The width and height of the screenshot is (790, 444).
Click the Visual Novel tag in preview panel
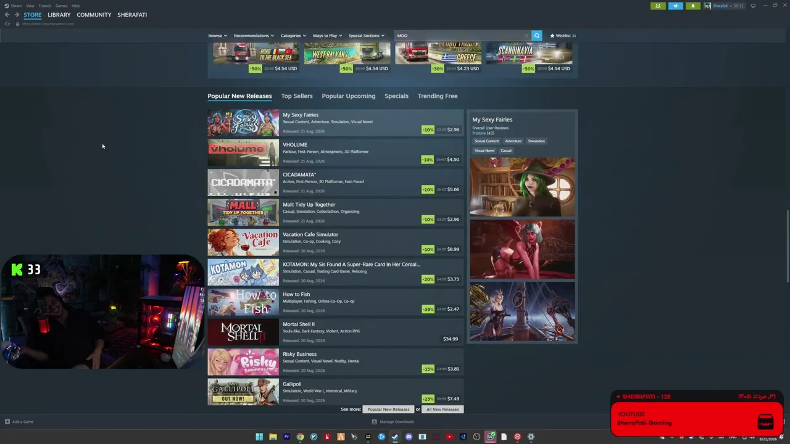(484, 150)
